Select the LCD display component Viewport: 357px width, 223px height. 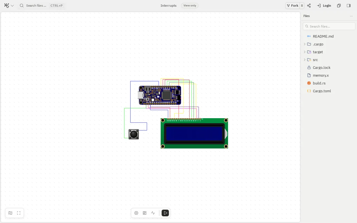click(194, 133)
